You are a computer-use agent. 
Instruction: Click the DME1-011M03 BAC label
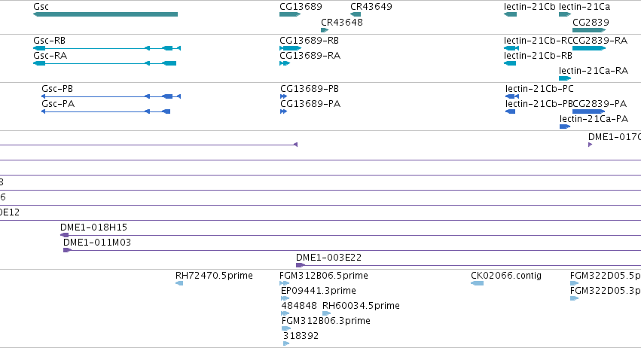click(97, 243)
